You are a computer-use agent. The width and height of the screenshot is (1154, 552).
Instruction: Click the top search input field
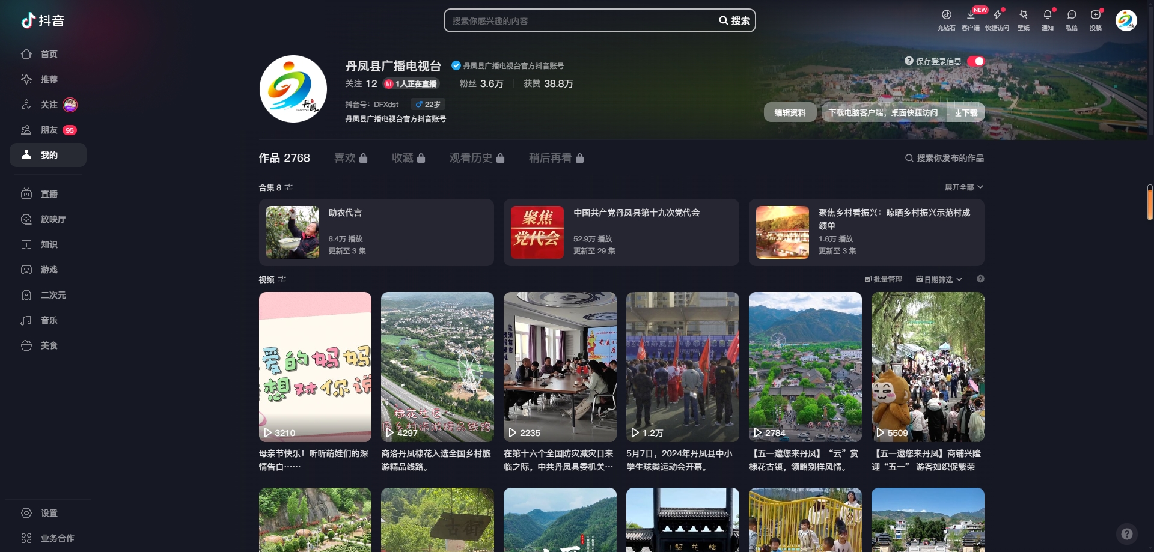click(580, 20)
